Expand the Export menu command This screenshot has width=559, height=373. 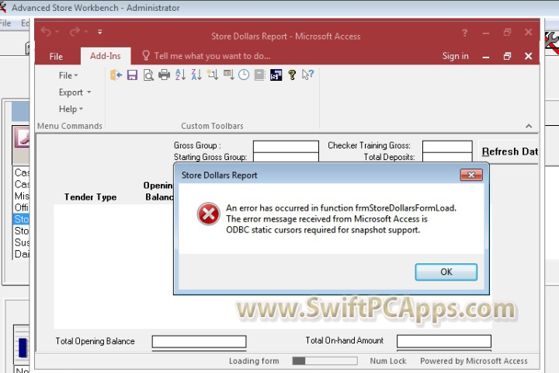75,92
